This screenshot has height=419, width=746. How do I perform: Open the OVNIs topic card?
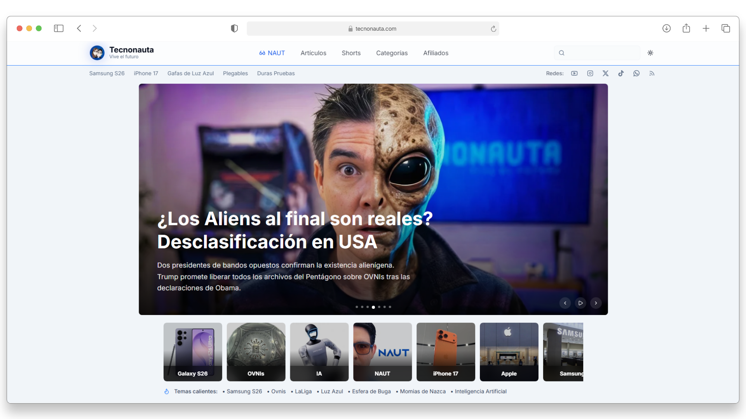click(256, 352)
